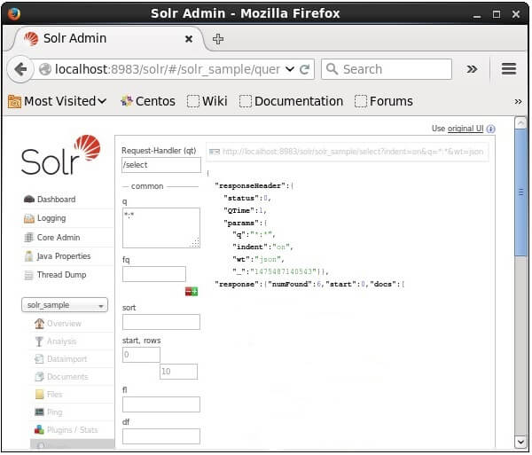Viewport: 532px width, 455px height.
Task: Click the Ping monitor icon
Action: click(x=39, y=412)
